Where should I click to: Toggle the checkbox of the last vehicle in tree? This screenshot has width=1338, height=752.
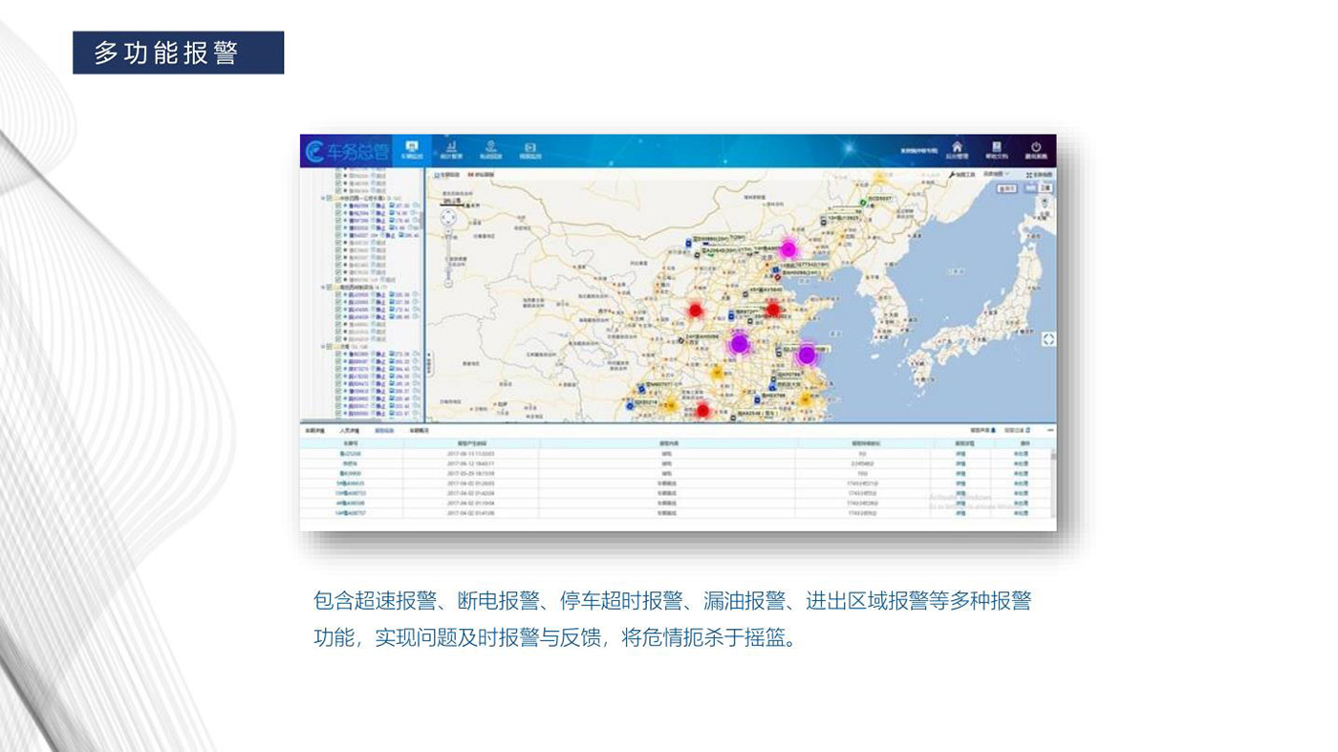338,414
